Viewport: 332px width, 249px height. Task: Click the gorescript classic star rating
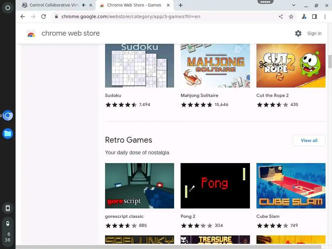[x=121, y=226]
